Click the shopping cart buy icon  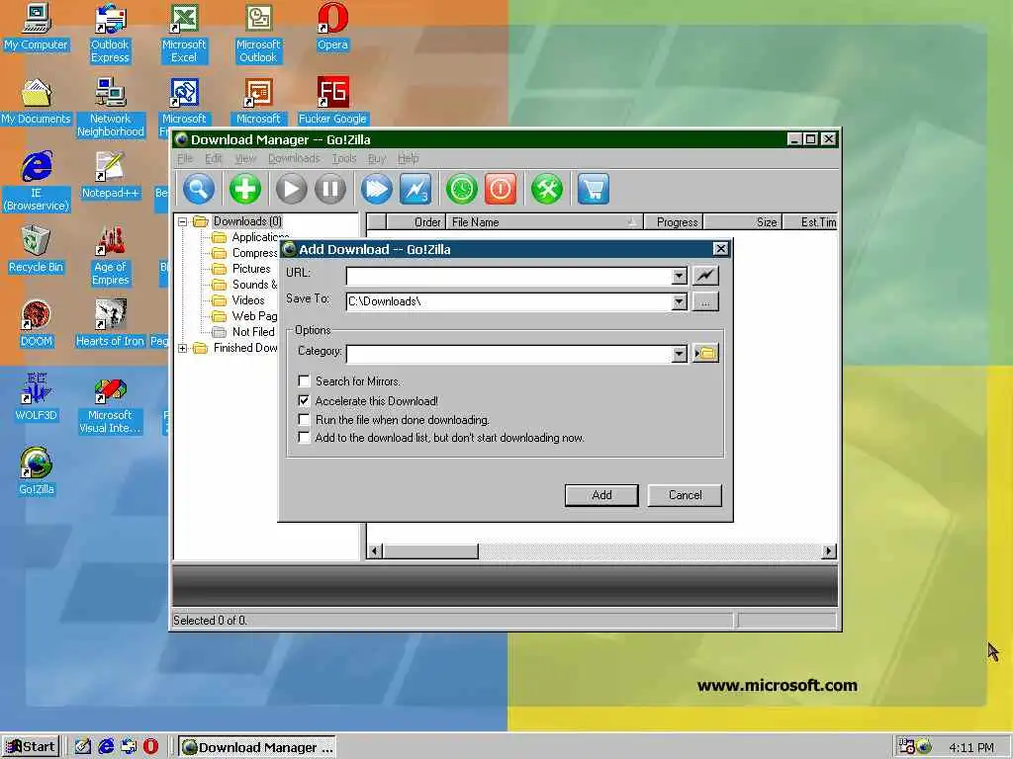[594, 189]
